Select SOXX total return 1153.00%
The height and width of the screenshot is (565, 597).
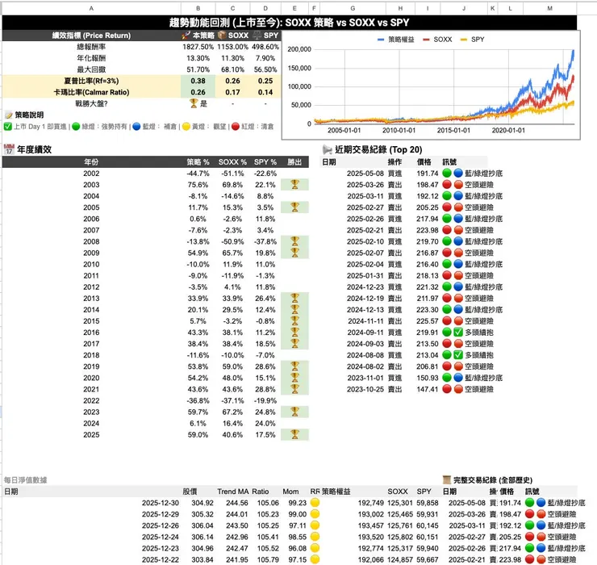tap(232, 47)
